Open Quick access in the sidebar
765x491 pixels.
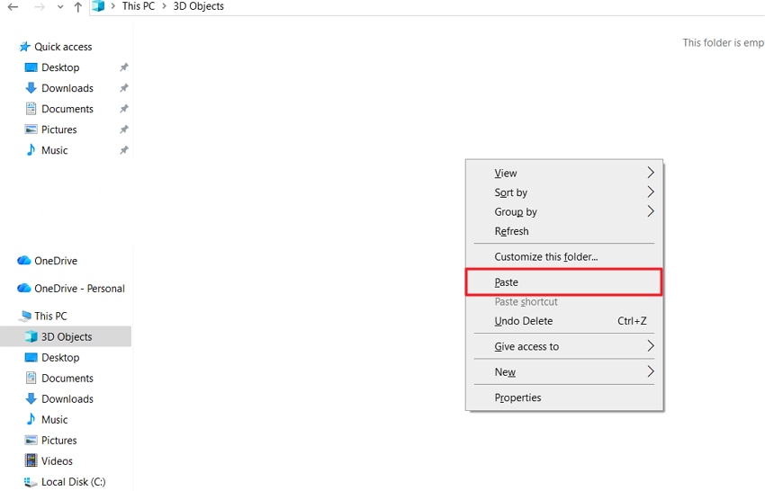(x=63, y=47)
